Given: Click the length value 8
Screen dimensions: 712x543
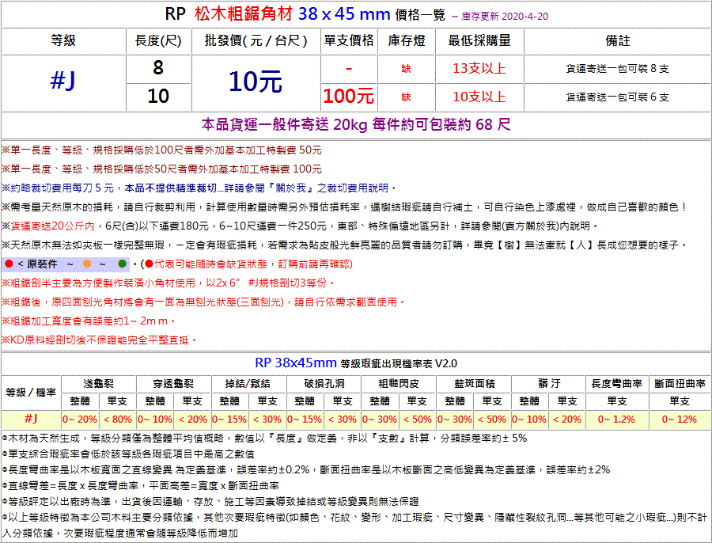Looking at the screenshot, I should (x=158, y=68).
